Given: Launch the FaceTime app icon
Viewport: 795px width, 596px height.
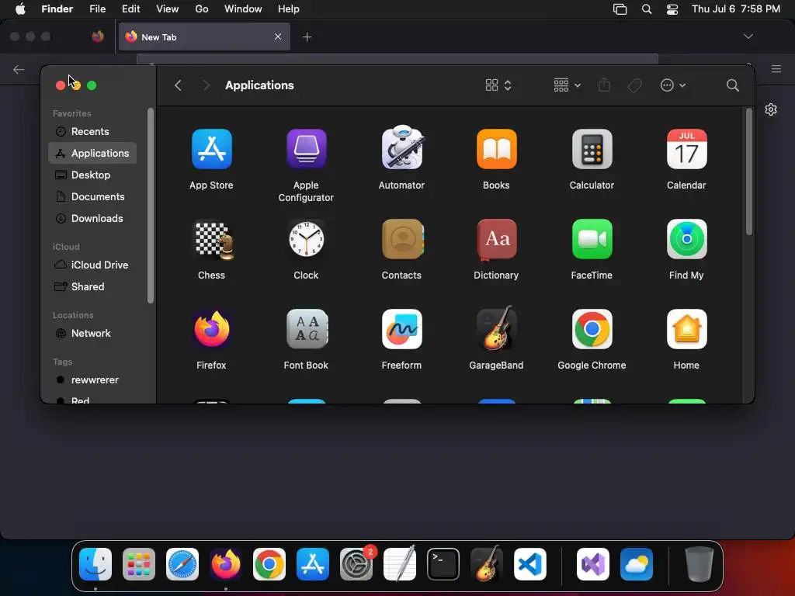Looking at the screenshot, I should [x=592, y=239].
